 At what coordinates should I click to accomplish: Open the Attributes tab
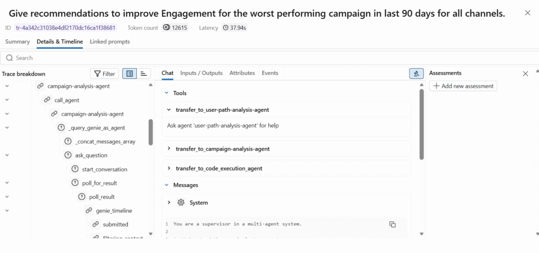tap(242, 73)
